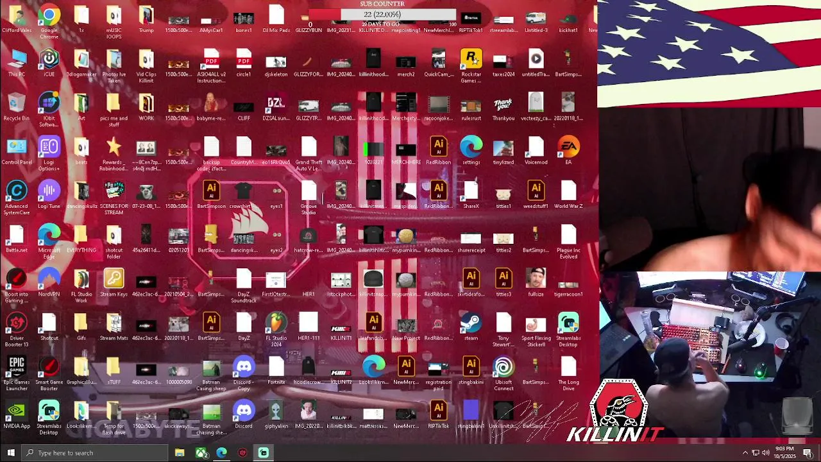Screen dimensions: 821x462
Task: Show hidden system tray icons
Action: coord(745,453)
